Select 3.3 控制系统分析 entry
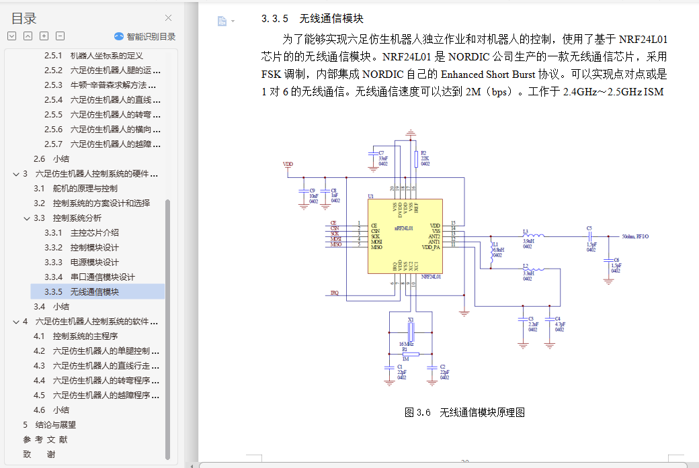Image resolution: width=699 pixels, height=468 pixels. pyautogui.click(x=67, y=218)
